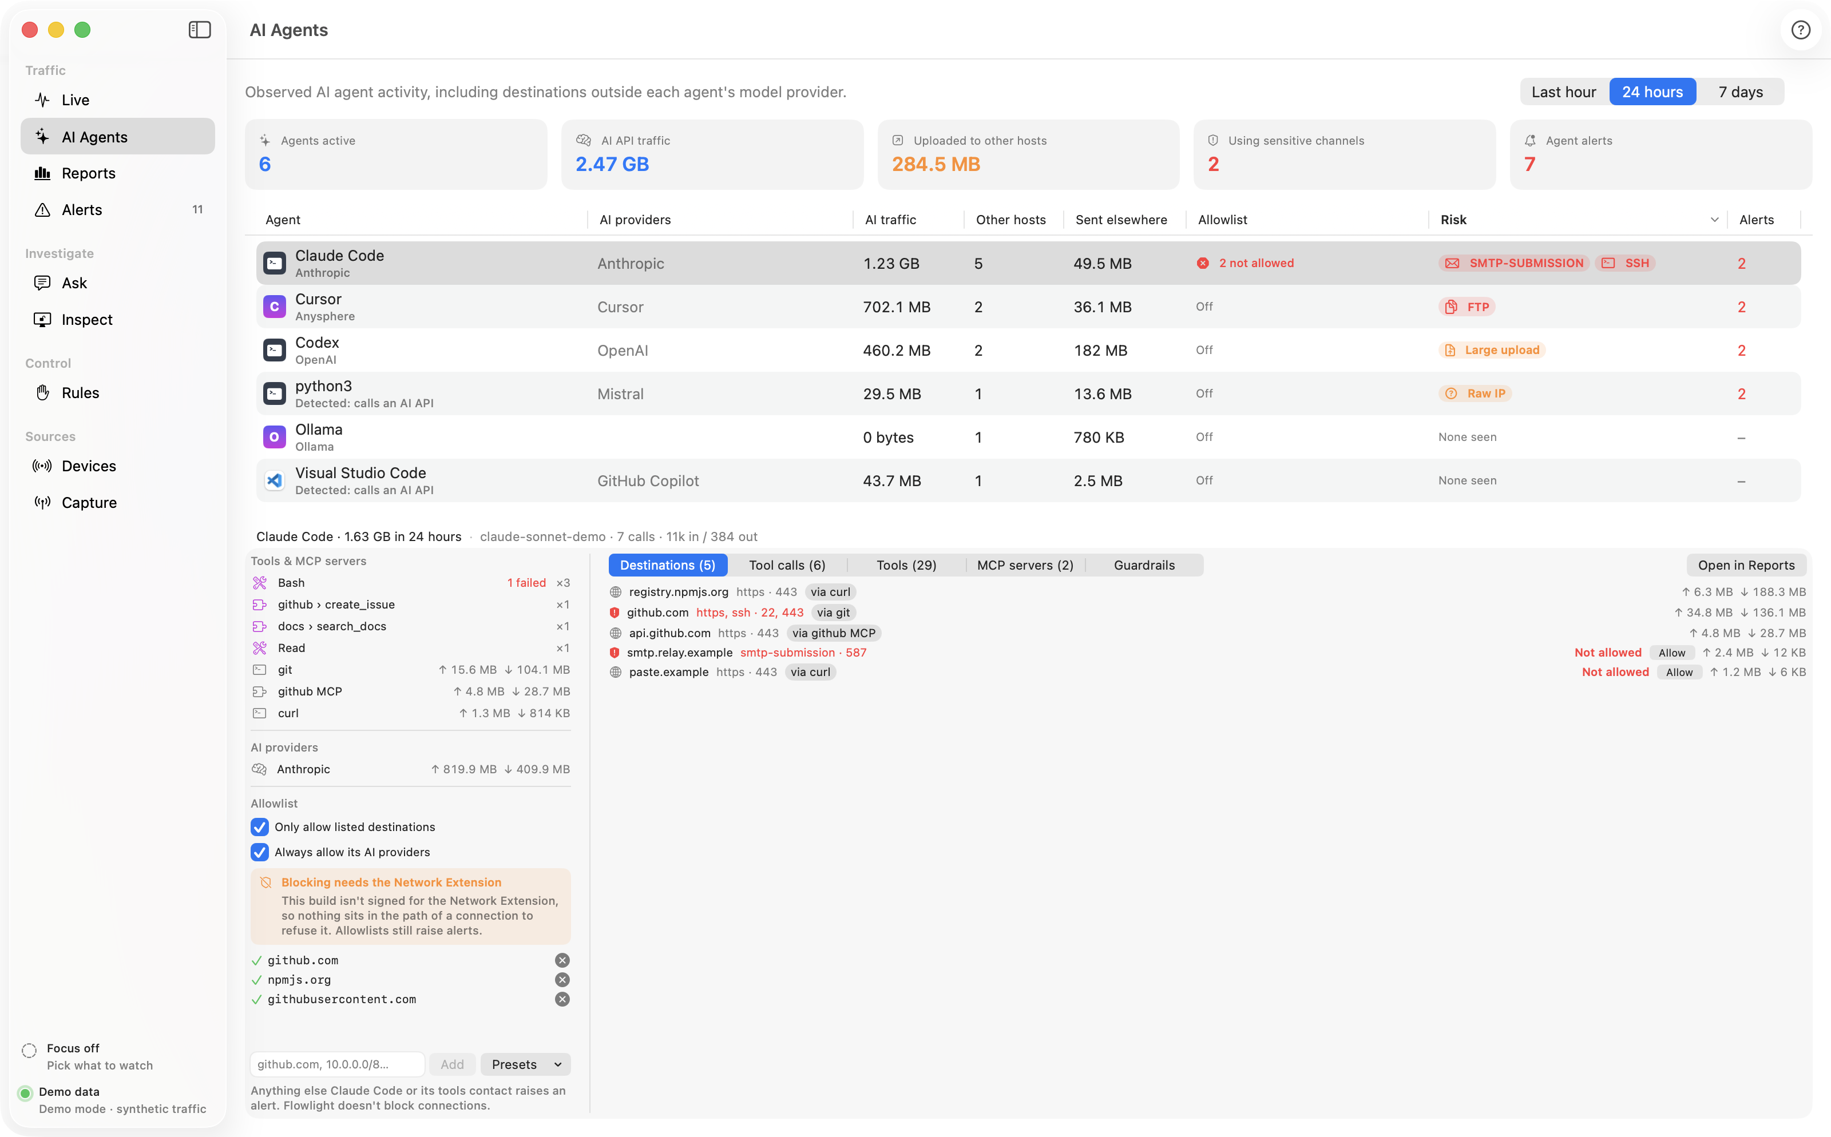This screenshot has height=1137, width=1831.
Task: Click the Large upload risk badge
Action: point(1492,351)
